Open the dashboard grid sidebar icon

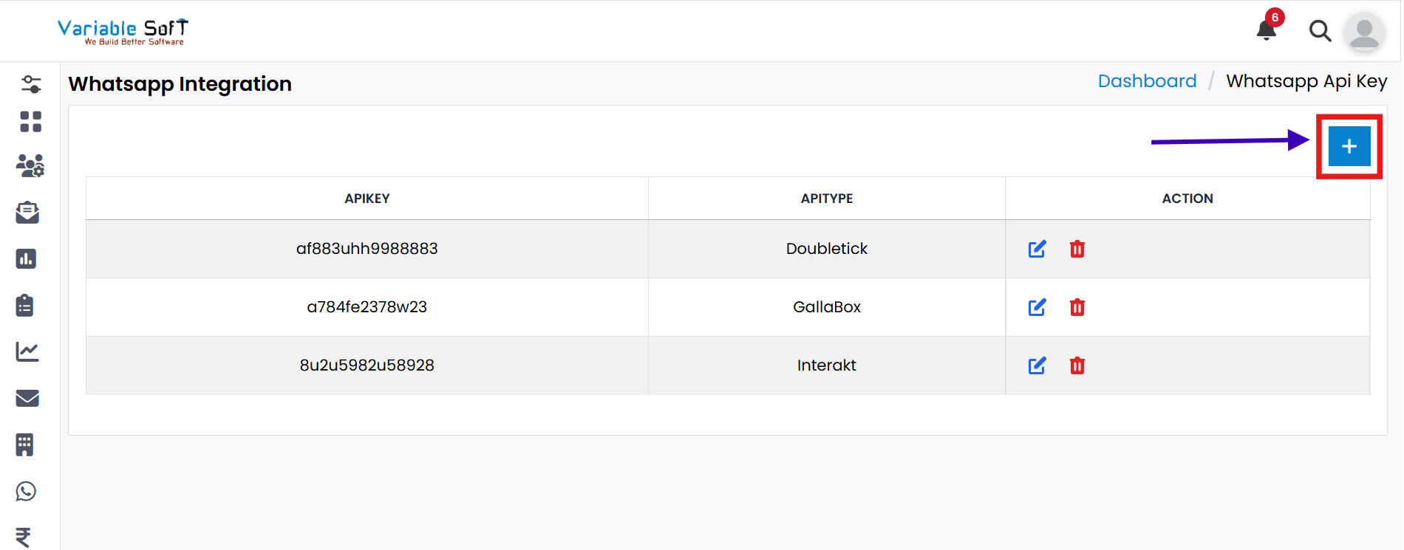click(x=30, y=122)
